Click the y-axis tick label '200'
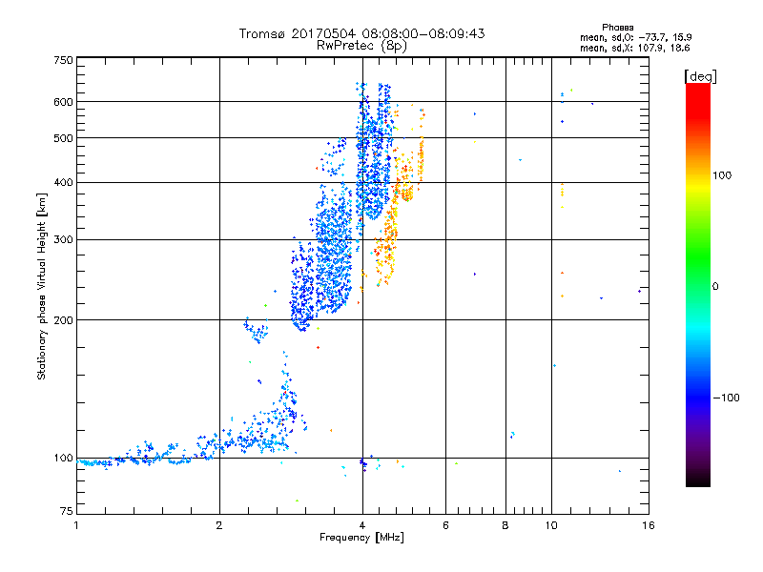The height and width of the screenshot is (572, 763). (63, 320)
